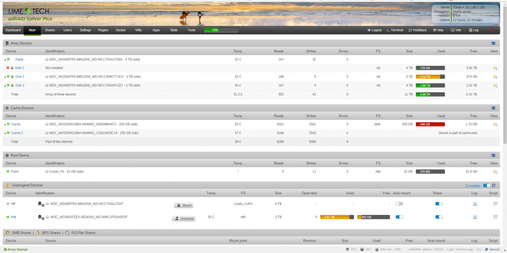Click the Disk 2 lock encryption icon
Screen dimensions: 507x253
coord(12,77)
